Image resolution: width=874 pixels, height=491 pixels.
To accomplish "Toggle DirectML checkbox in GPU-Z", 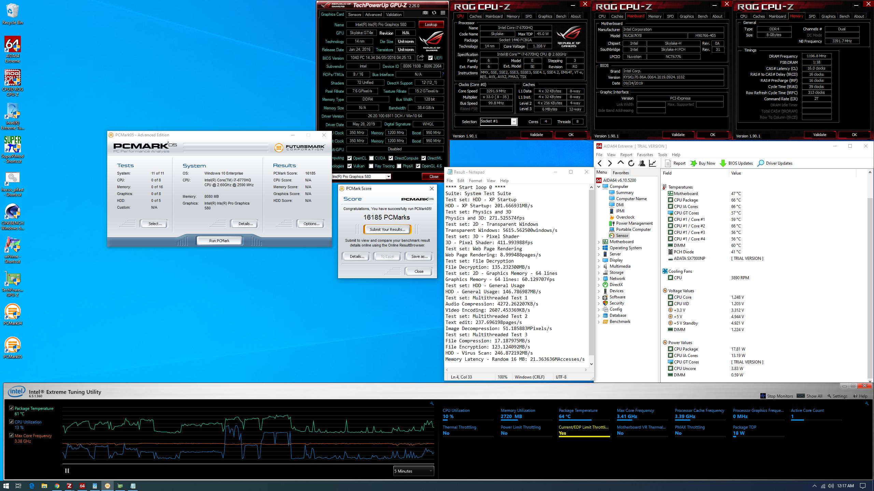I will point(424,158).
